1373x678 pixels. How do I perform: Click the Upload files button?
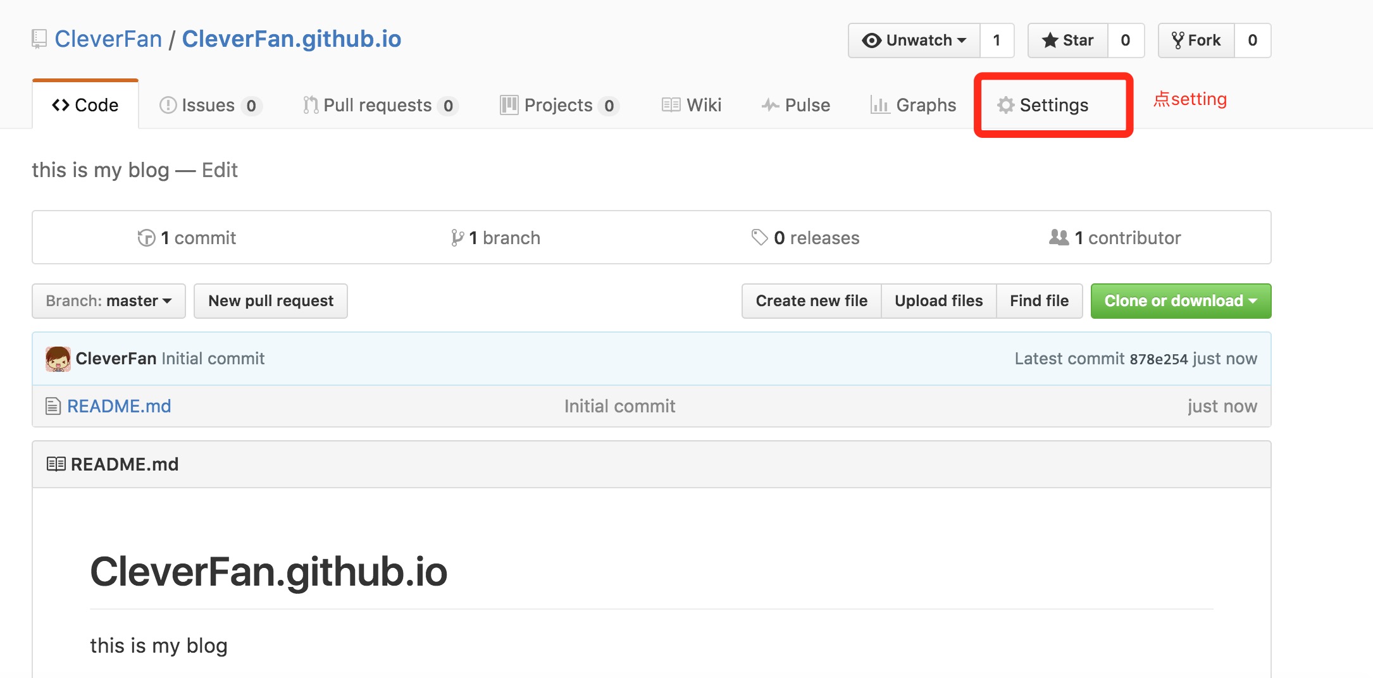[939, 301]
